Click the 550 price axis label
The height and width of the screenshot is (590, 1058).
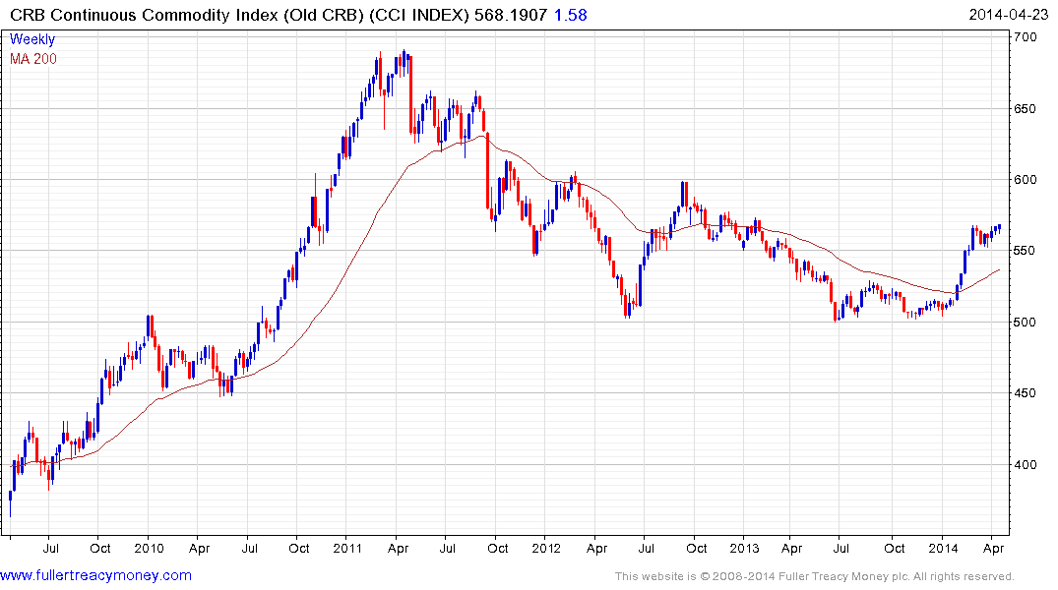coord(1025,250)
